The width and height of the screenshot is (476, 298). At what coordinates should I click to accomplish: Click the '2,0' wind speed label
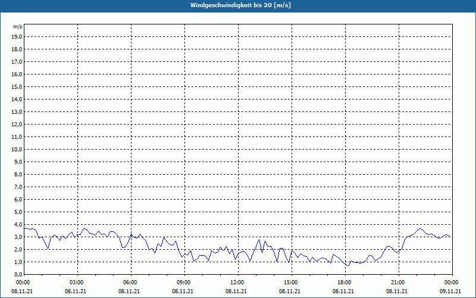18,249
